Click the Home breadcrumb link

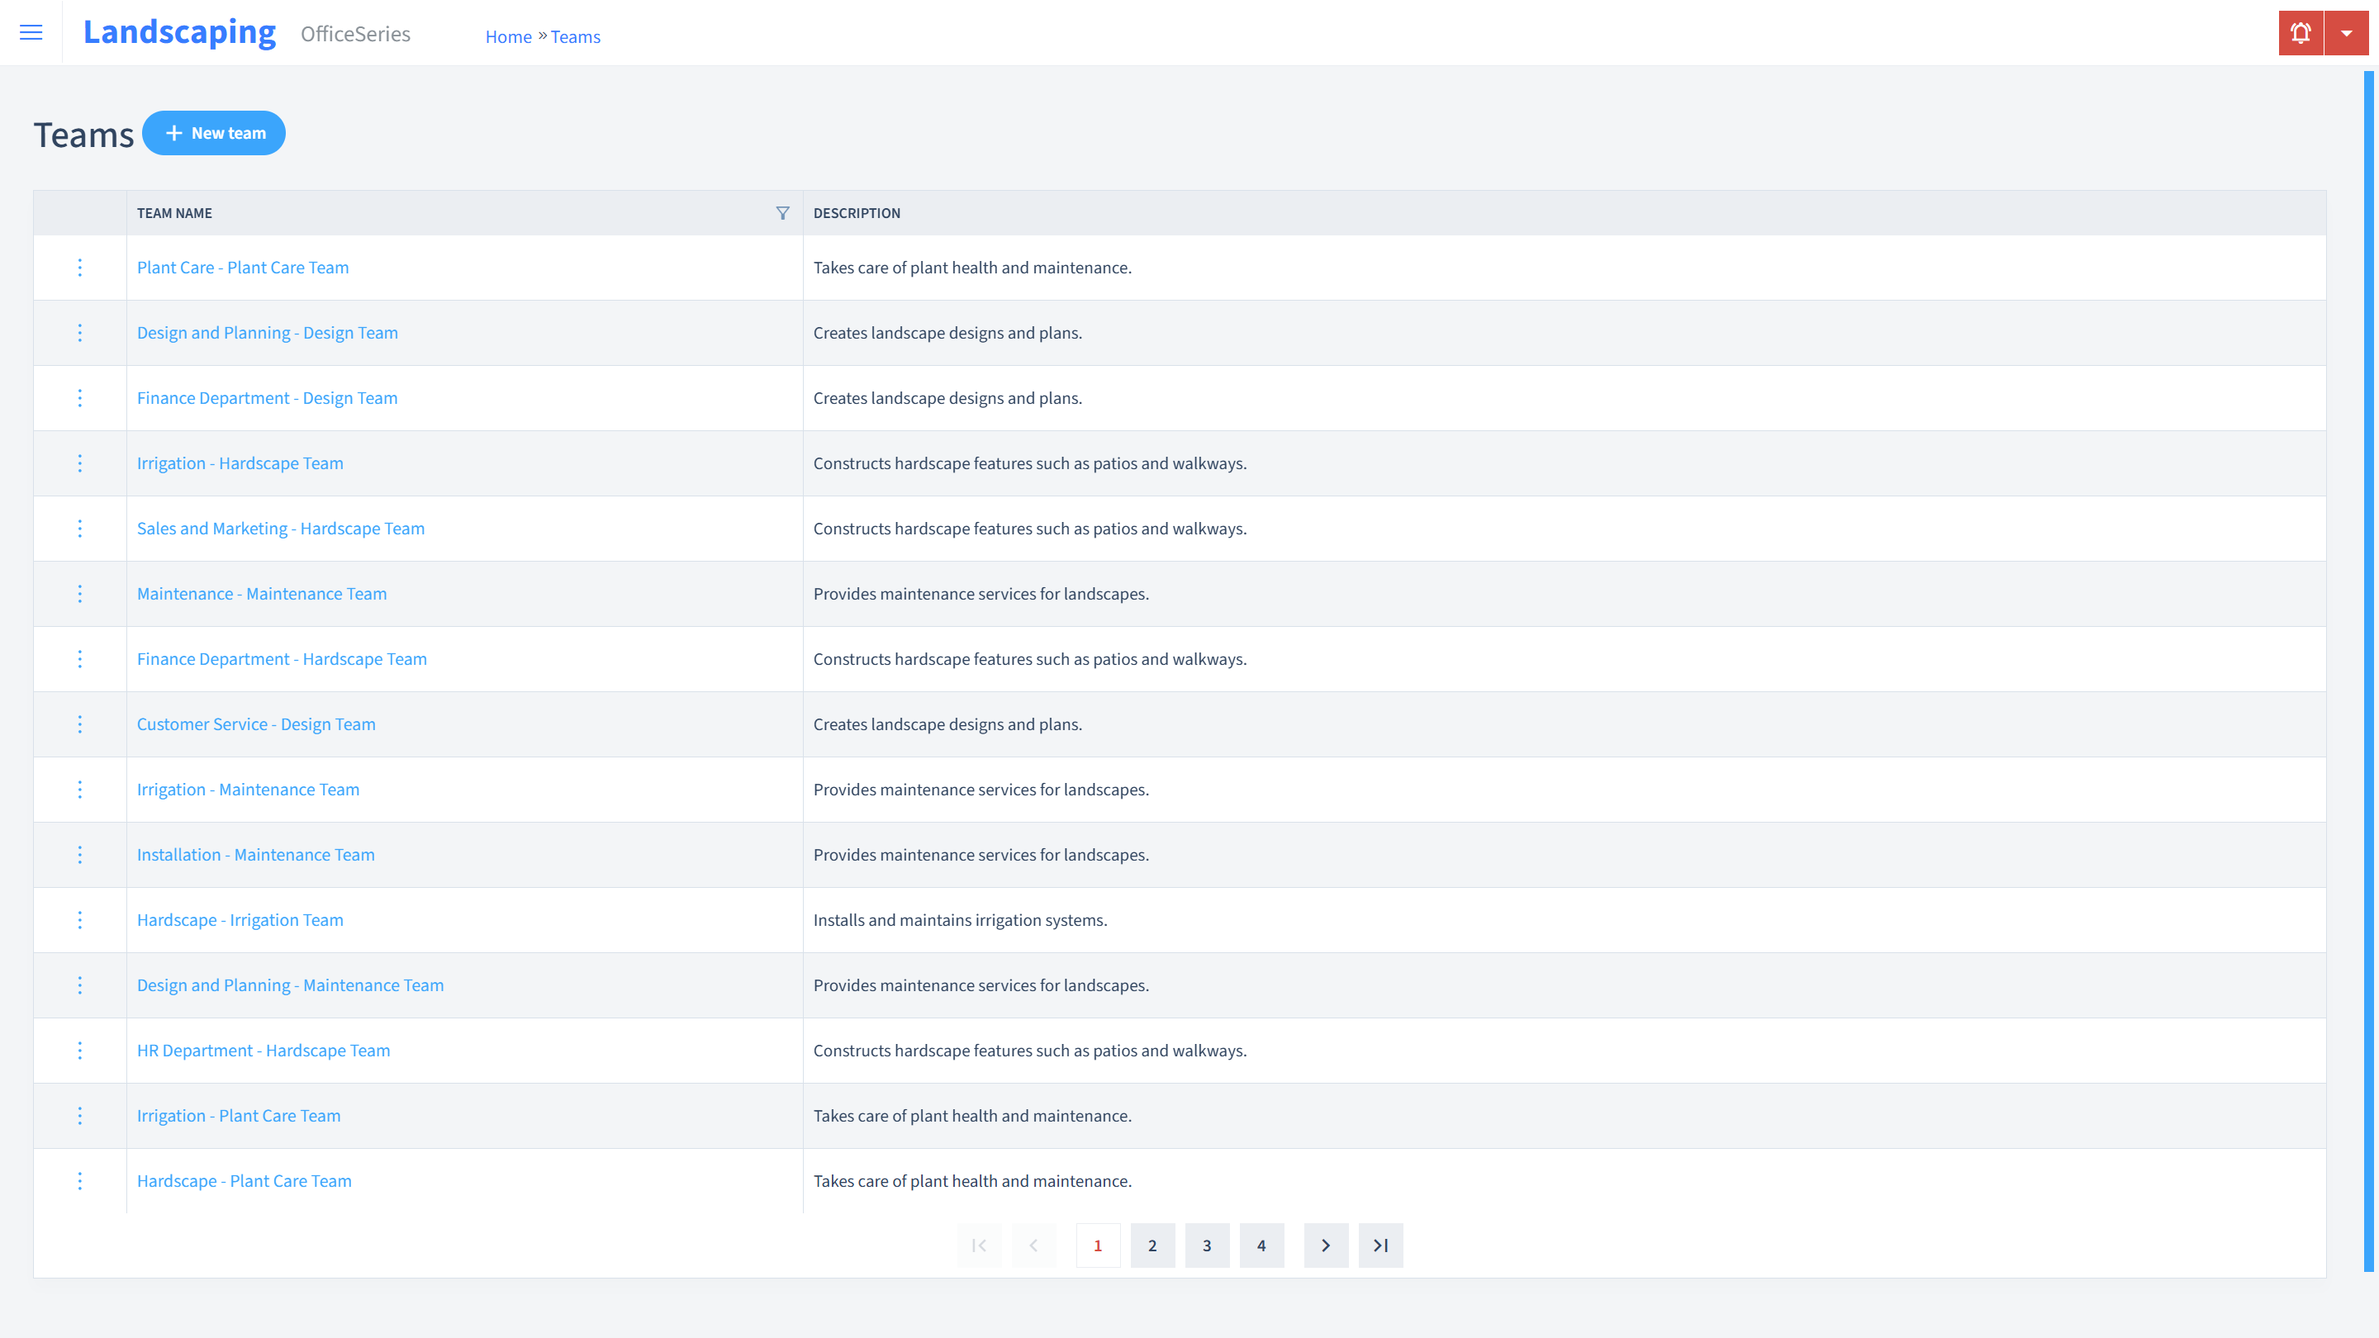pyautogui.click(x=506, y=36)
